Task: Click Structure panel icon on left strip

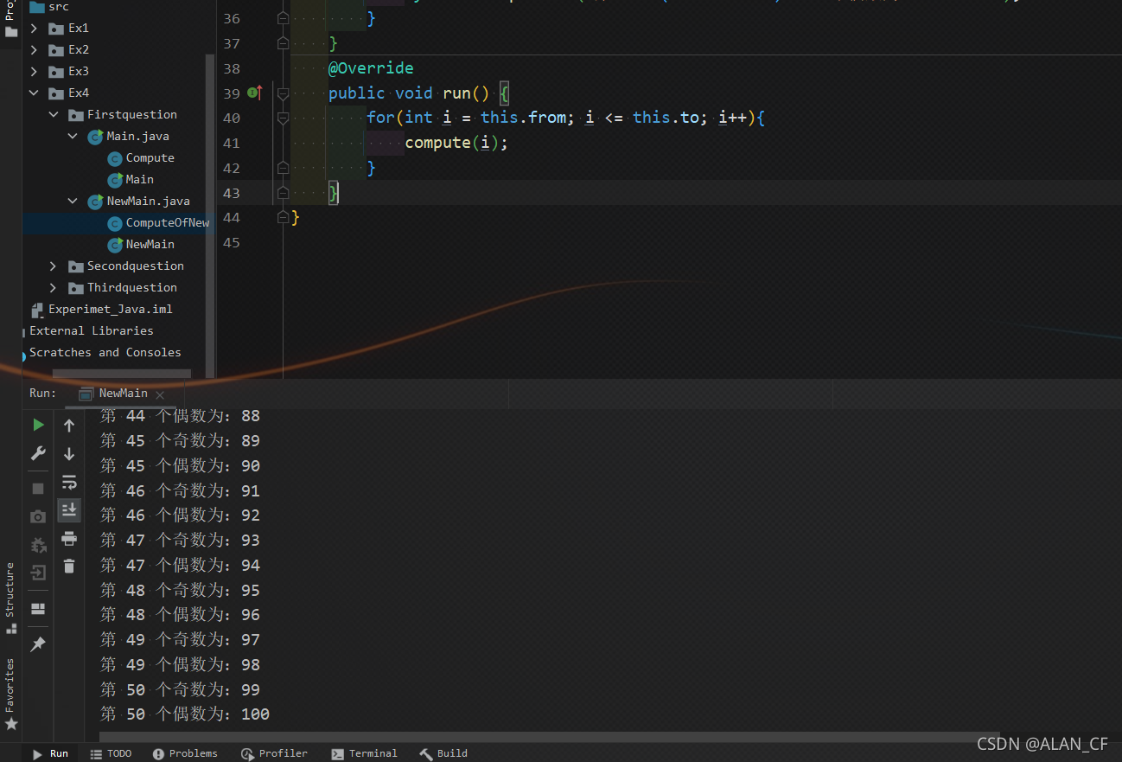Action: (10, 628)
